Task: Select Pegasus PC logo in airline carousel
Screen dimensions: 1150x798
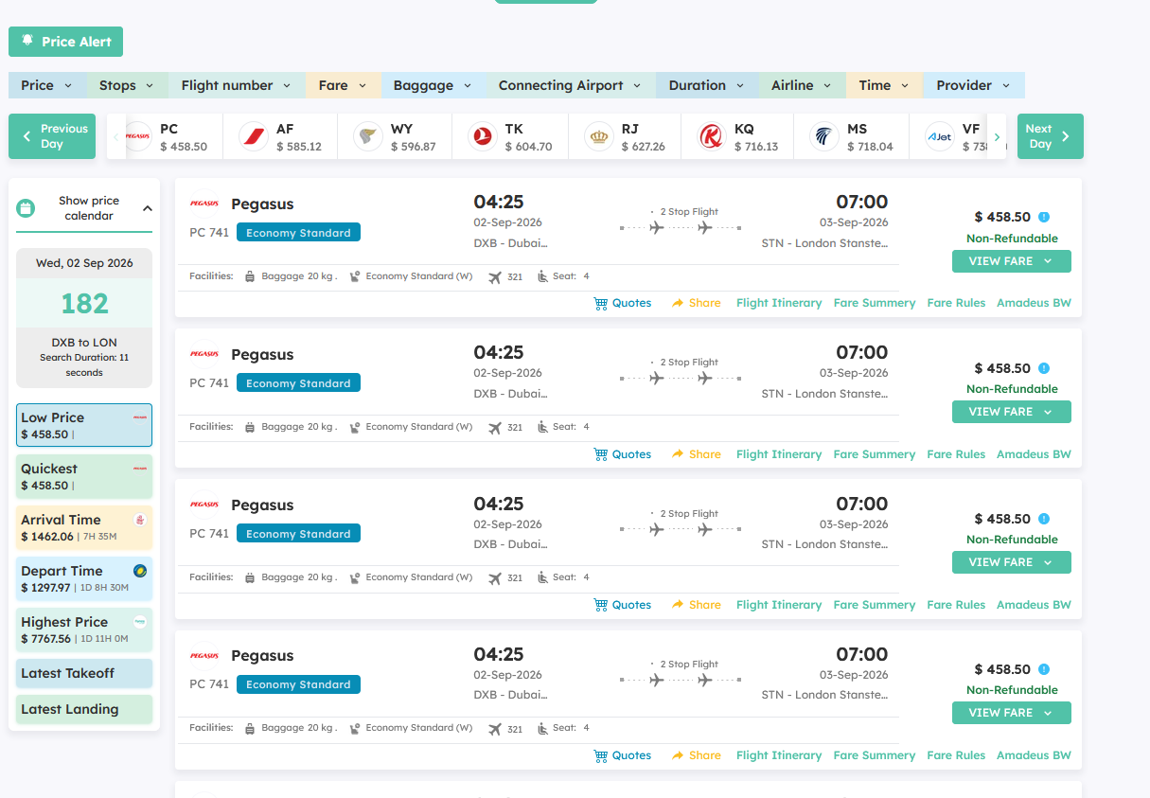Action: tap(138, 137)
